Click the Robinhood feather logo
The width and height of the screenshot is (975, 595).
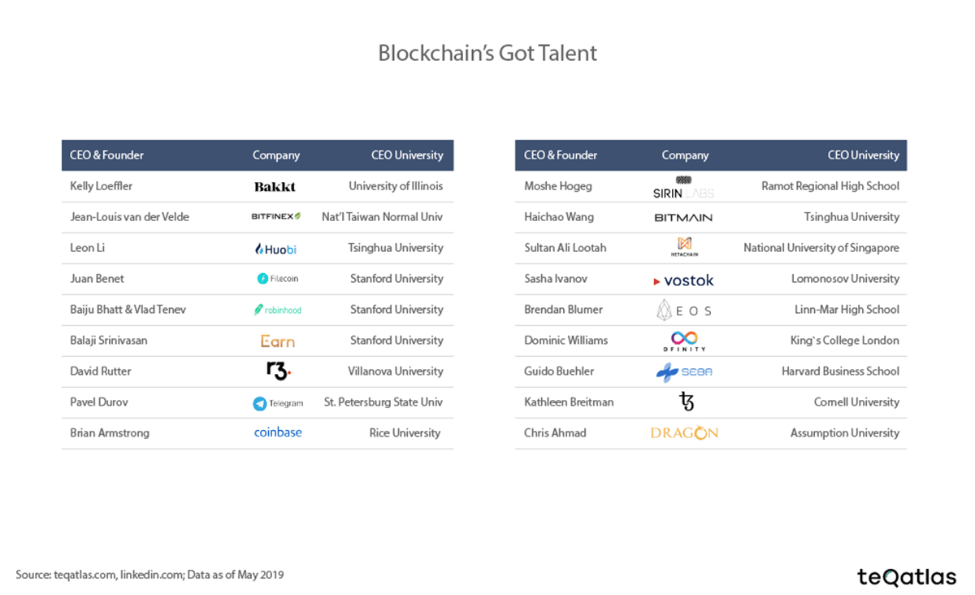259,310
